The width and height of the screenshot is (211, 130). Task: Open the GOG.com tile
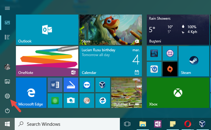click(170, 53)
